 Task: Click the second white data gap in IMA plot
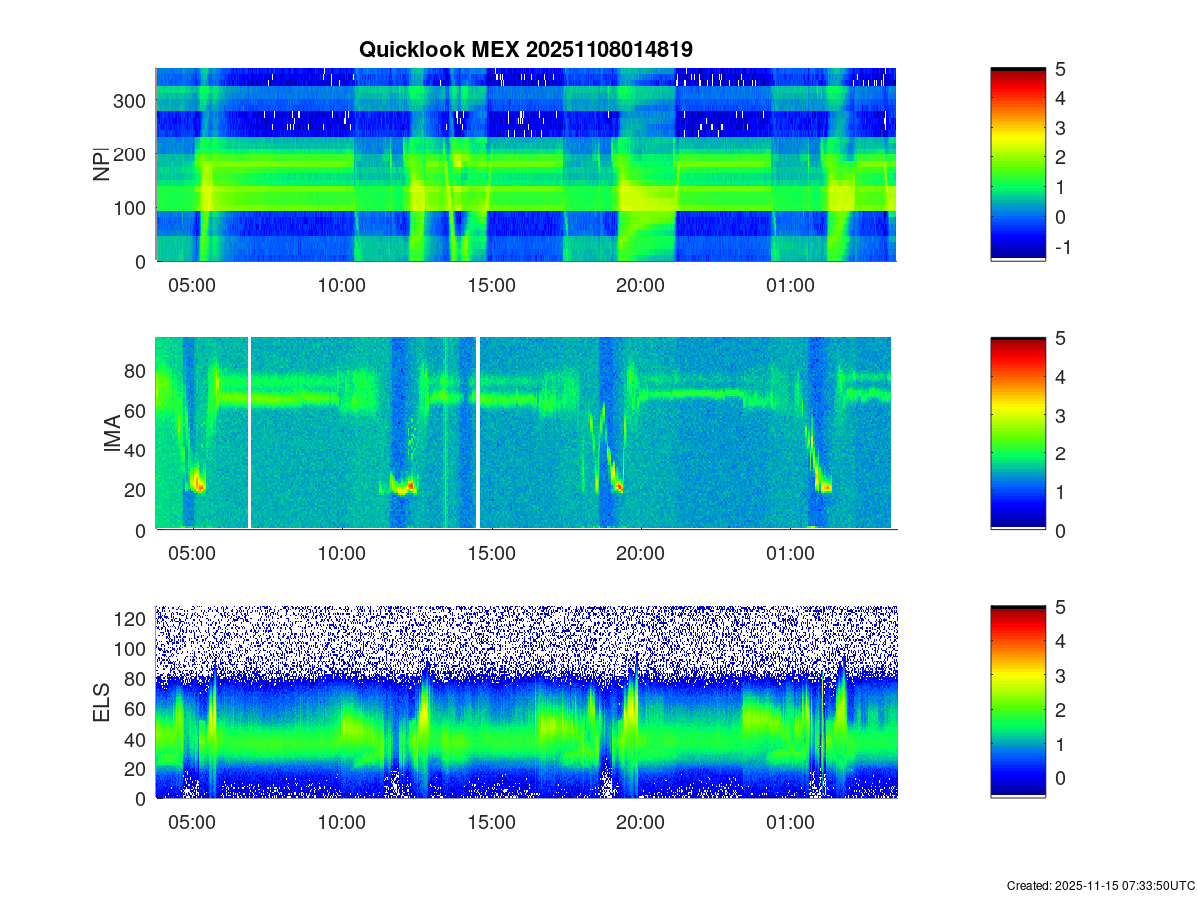[478, 433]
